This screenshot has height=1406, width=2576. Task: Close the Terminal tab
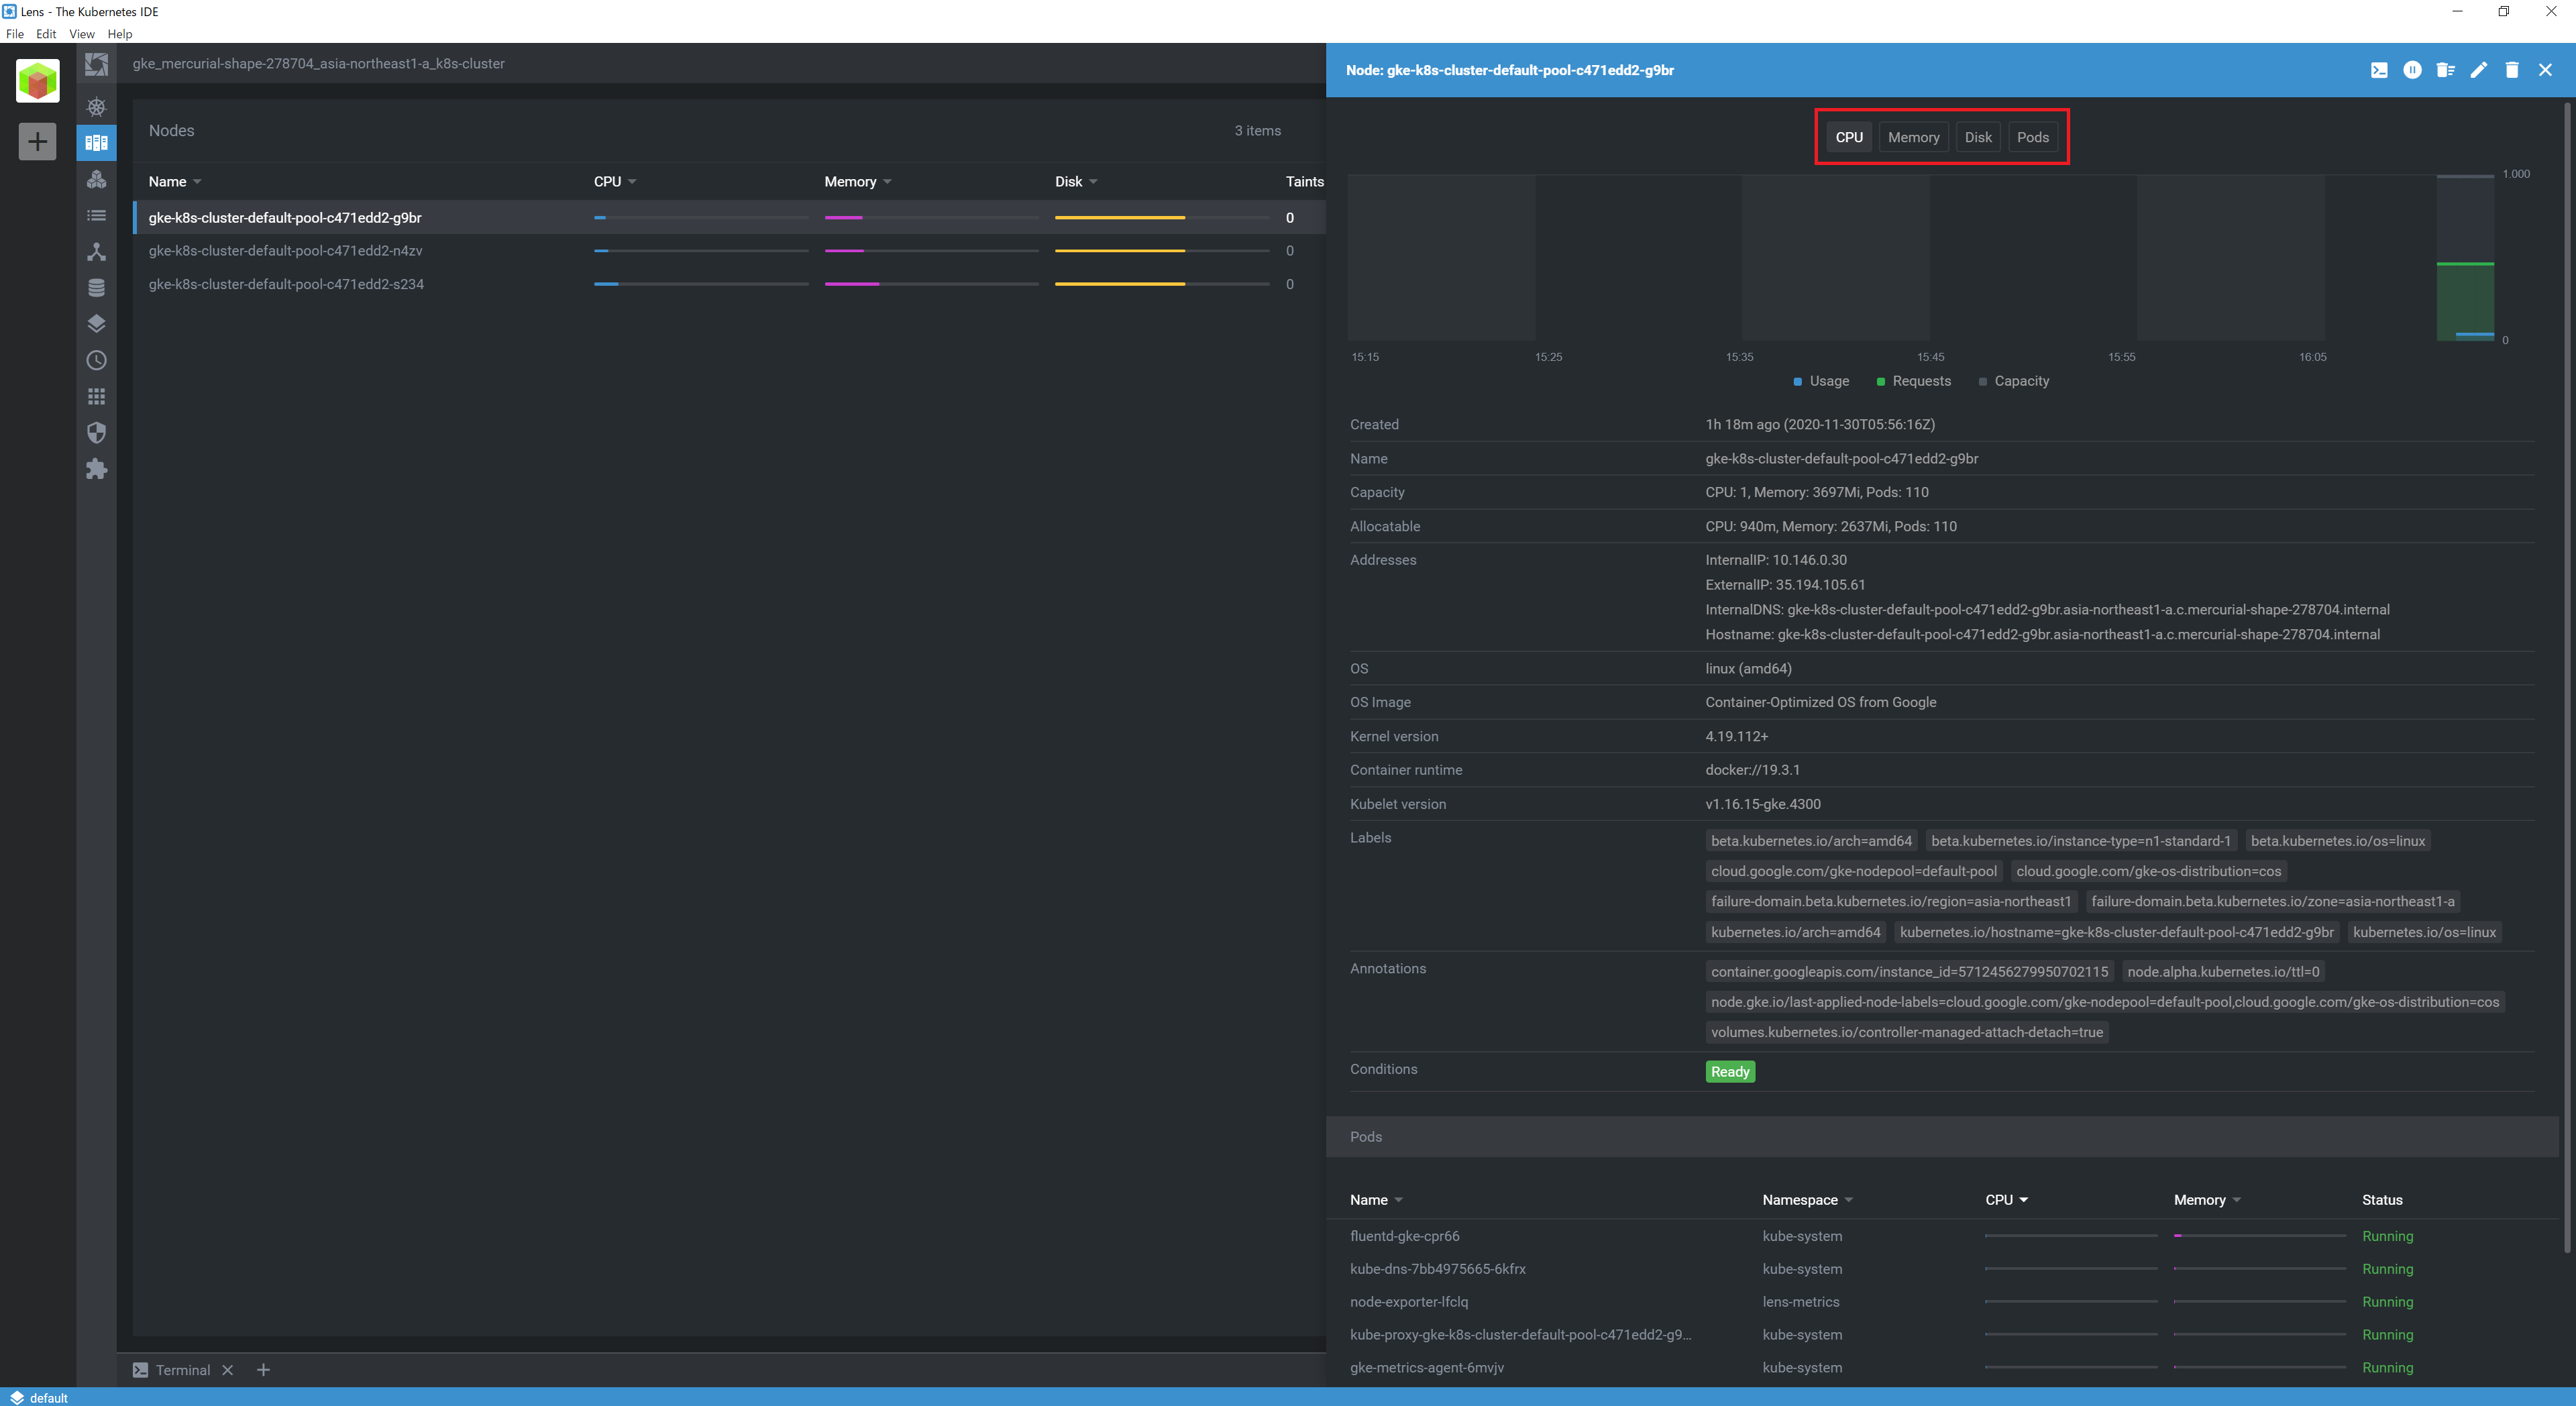pyautogui.click(x=228, y=1370)
